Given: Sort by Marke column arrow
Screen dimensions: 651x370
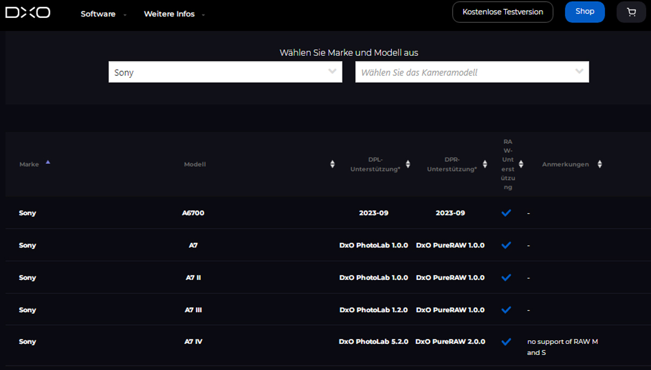Looking at the screenshot, I should pyautogui.click(x=48, y=162).
